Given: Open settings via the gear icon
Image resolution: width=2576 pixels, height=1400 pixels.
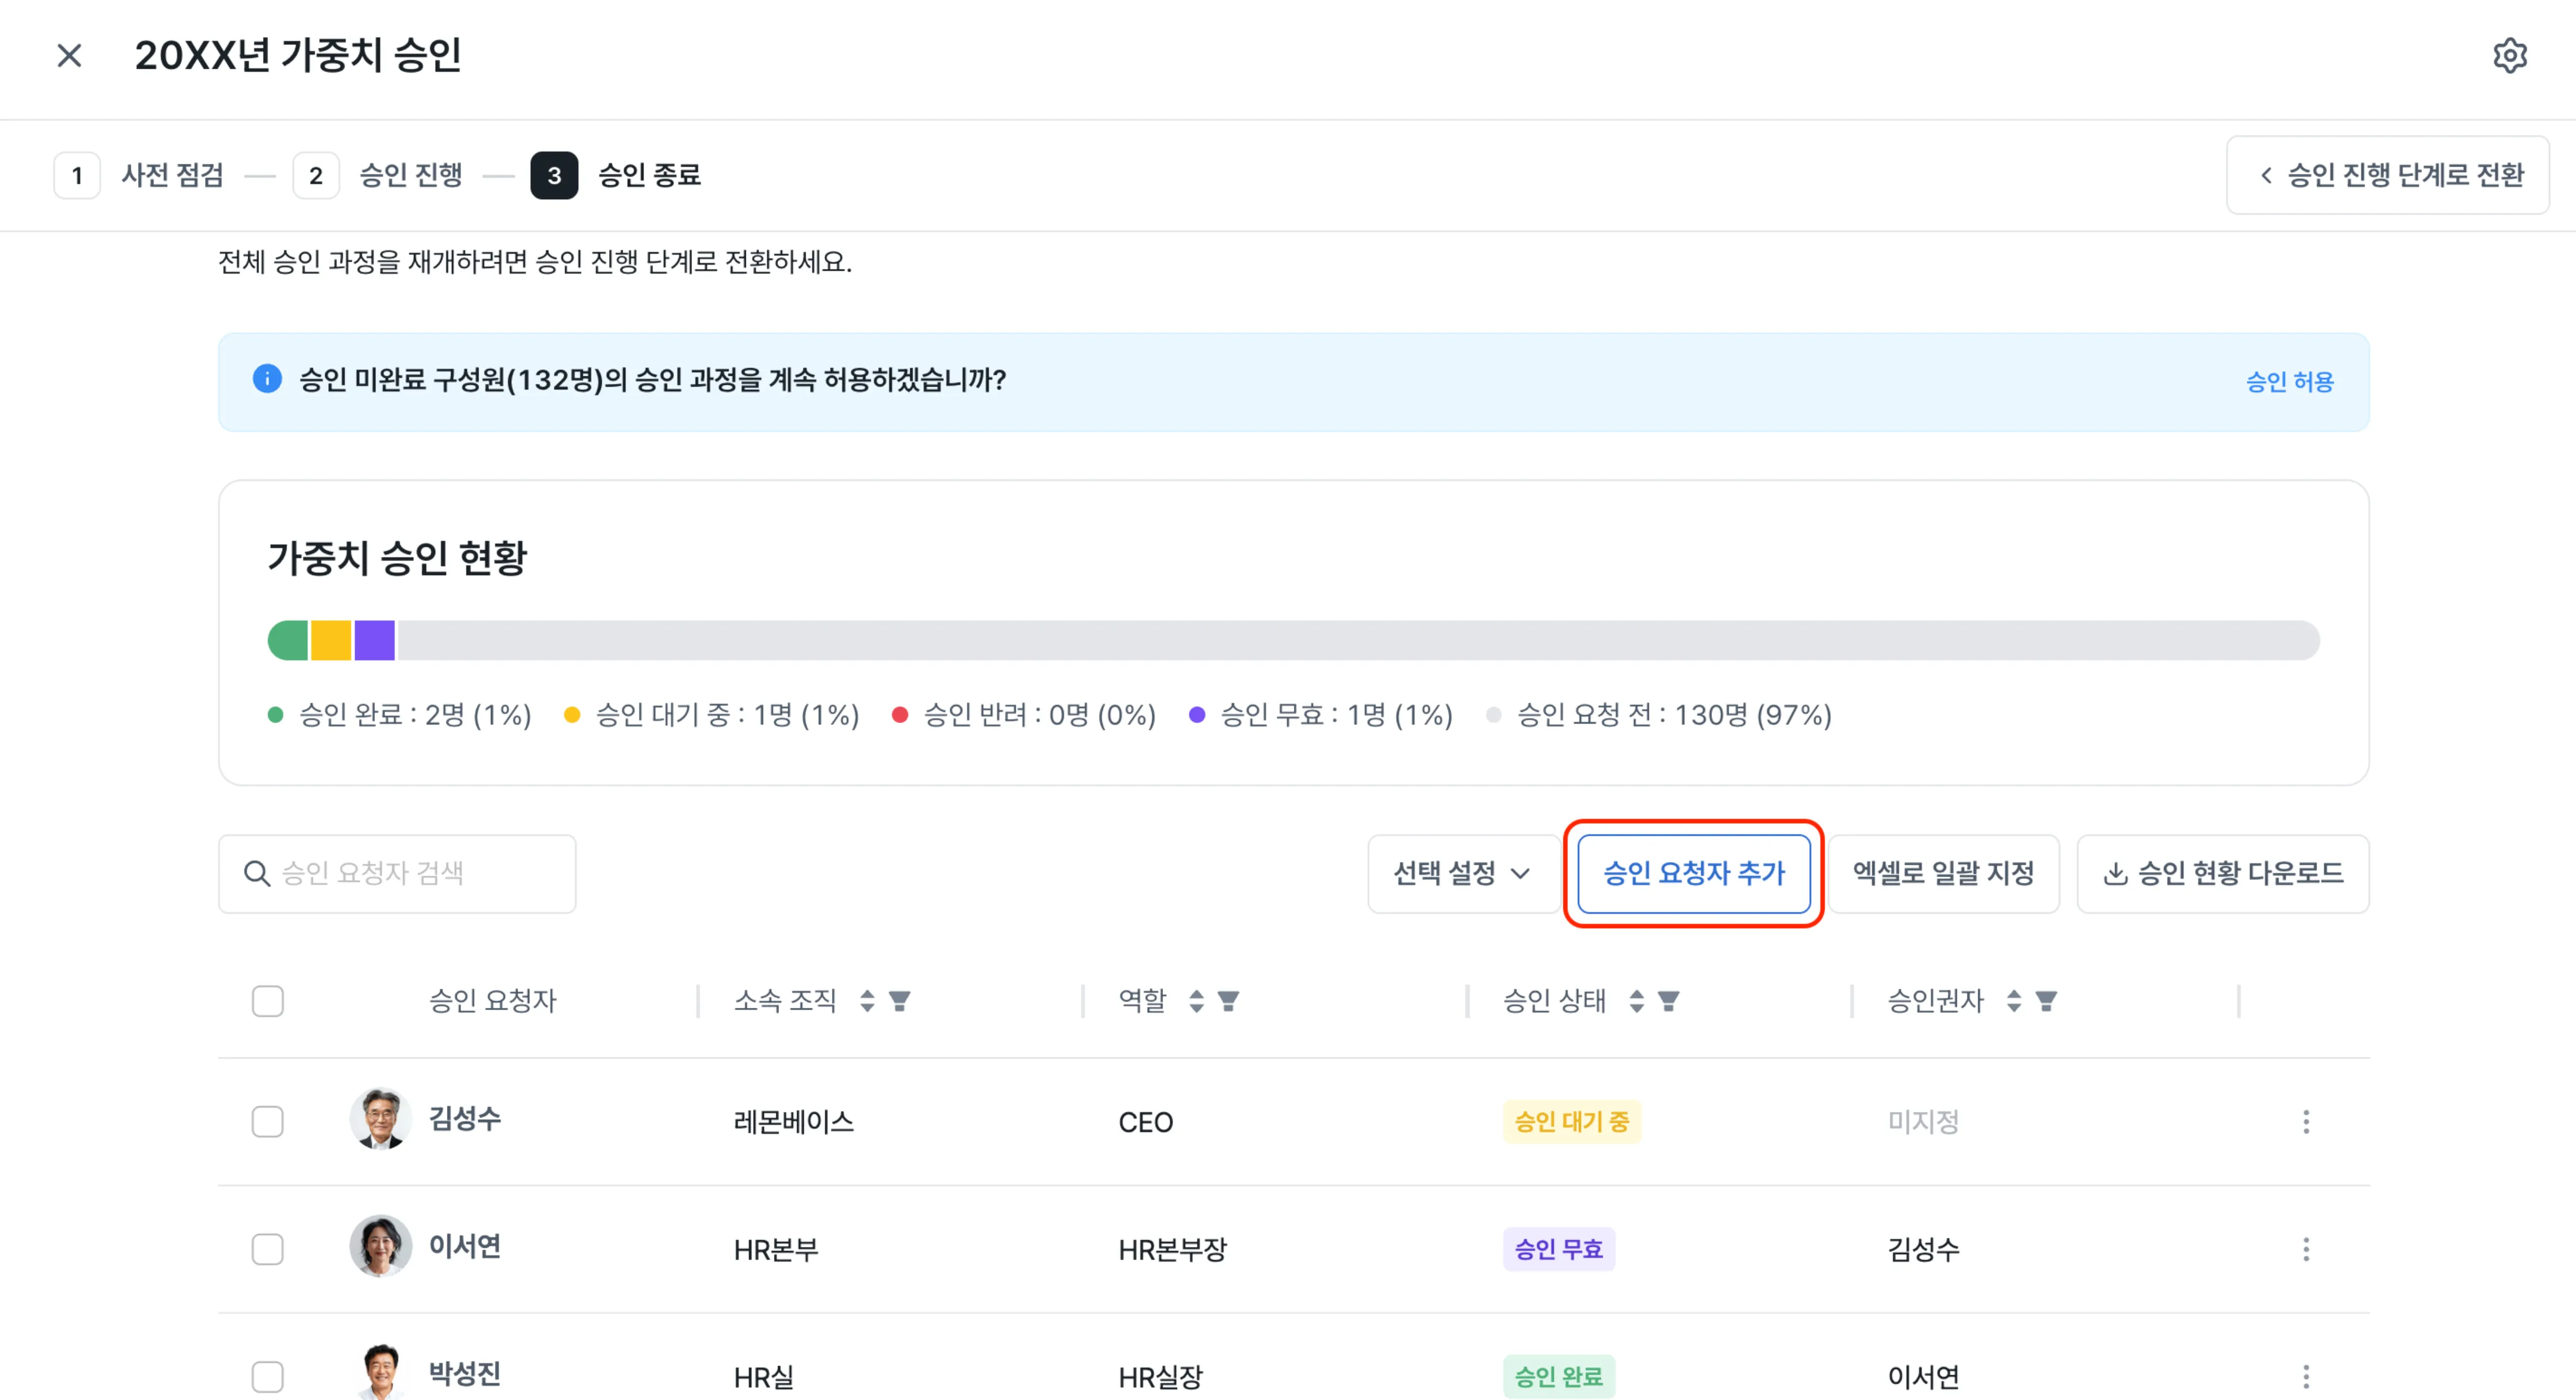Looking at the screenshot, I should (2509, 55).
